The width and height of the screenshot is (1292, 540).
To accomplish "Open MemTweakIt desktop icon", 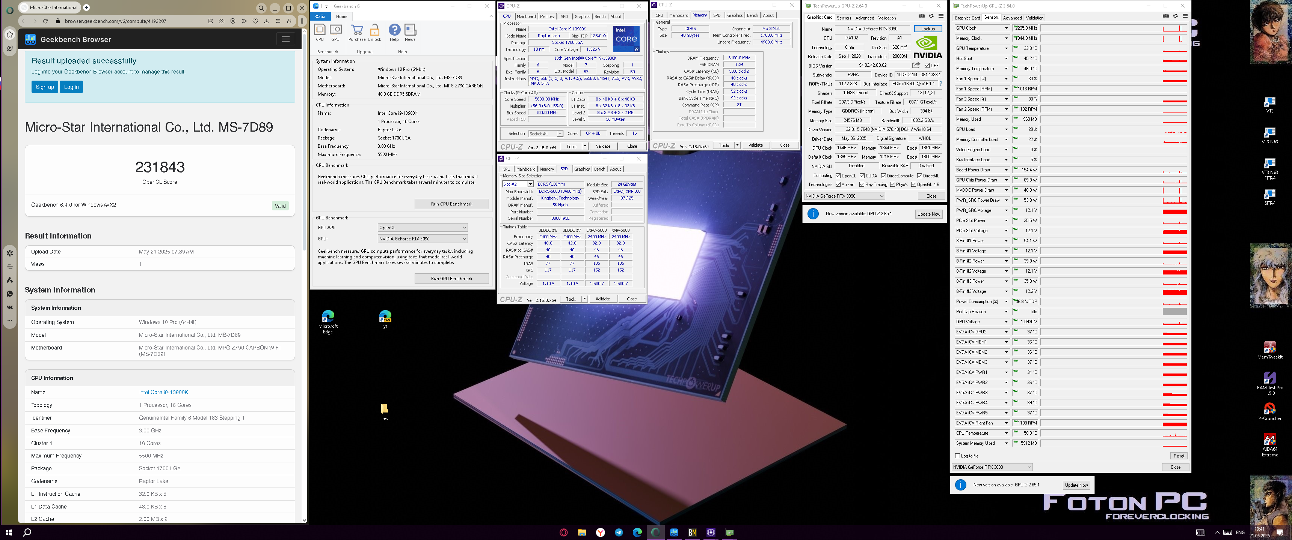I will (x=1269, y=349).
